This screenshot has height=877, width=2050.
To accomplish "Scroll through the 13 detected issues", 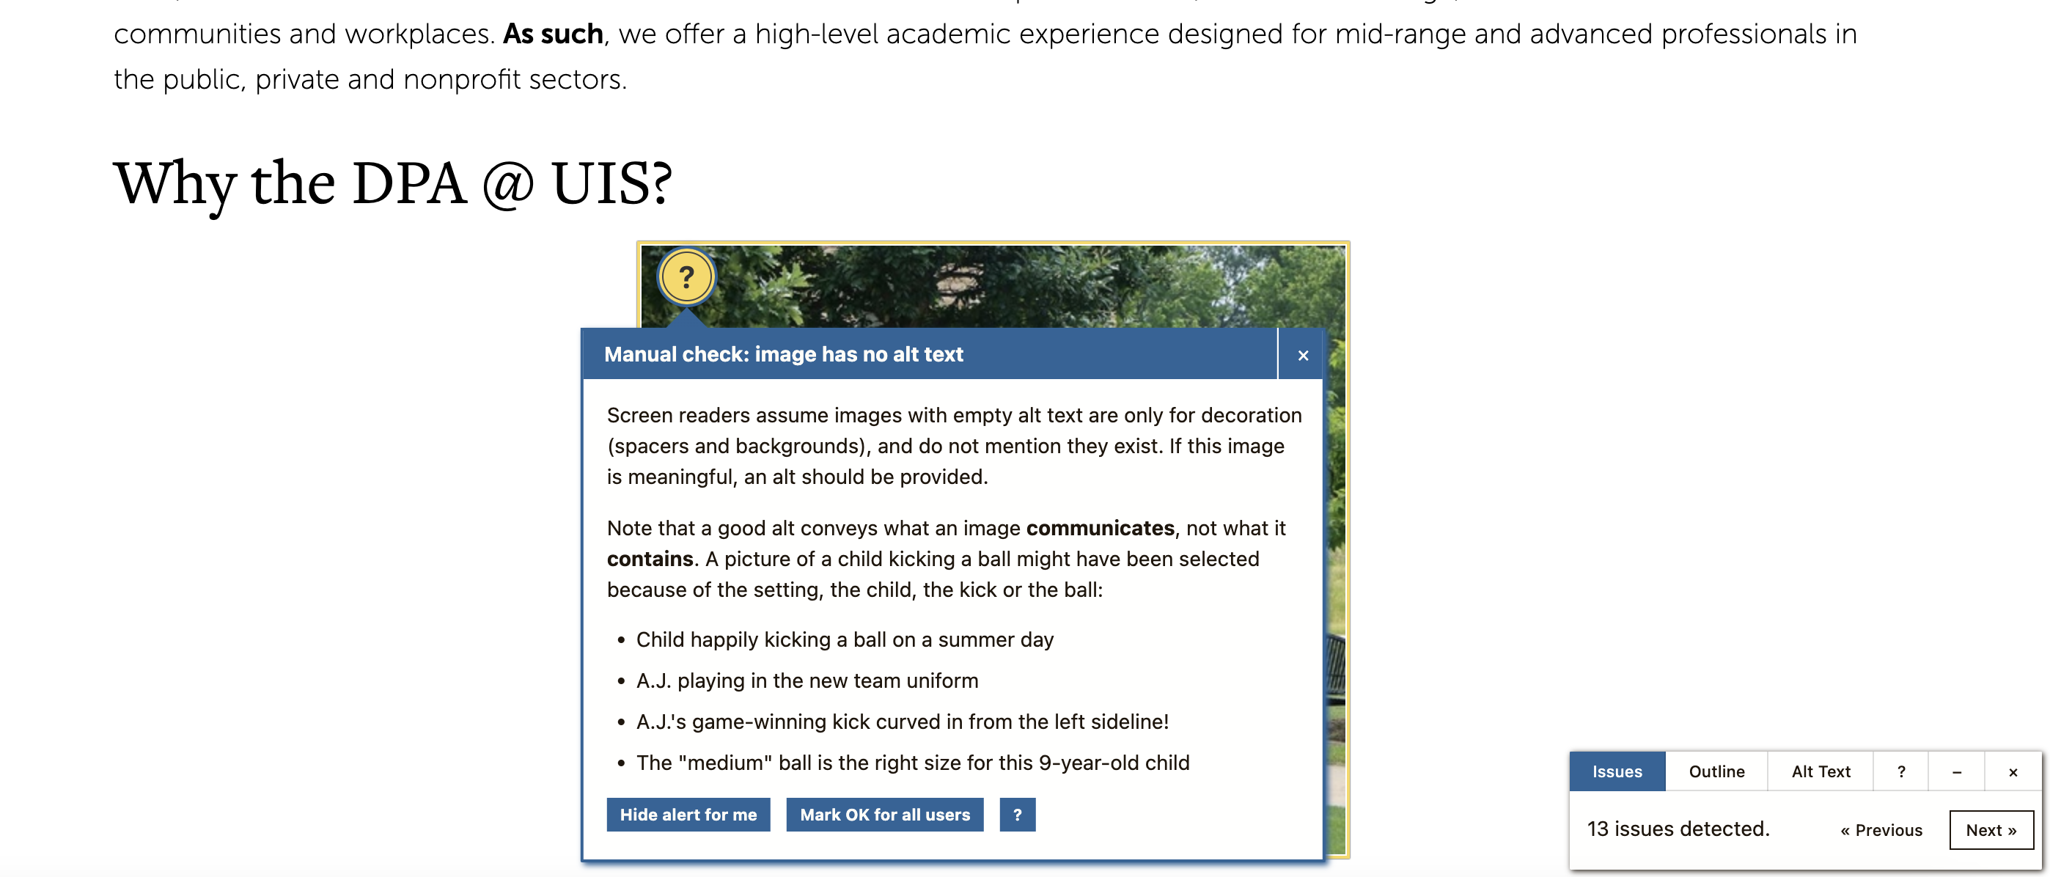I will point(1991,829).
